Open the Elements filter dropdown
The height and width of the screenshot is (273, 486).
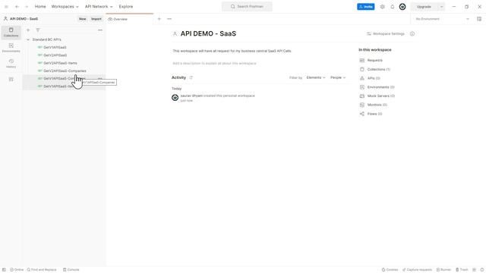pos(316,77)
